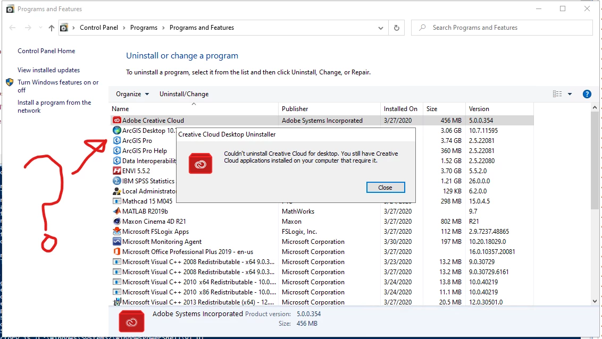
Task: Click the Visual C++ 2013 Redistributable icon
Action: (x=116, y=302)
